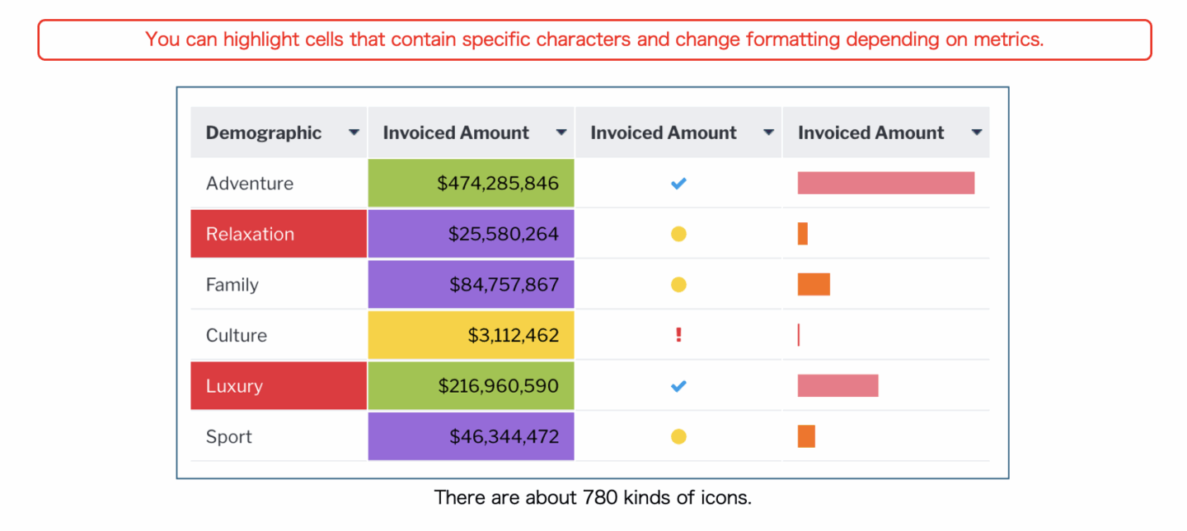The width and height of the screenshot is (1187, 531).
Task: Click the thin red data bar in Culture row
Action: point(799,334)
